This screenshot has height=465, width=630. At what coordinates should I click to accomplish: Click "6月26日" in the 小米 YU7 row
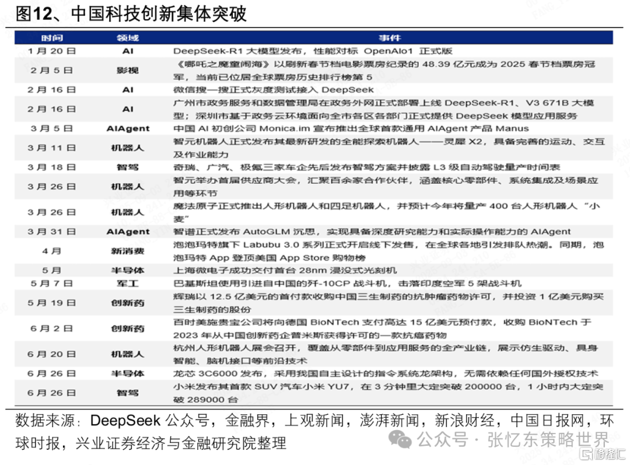(x=52, y=393)
